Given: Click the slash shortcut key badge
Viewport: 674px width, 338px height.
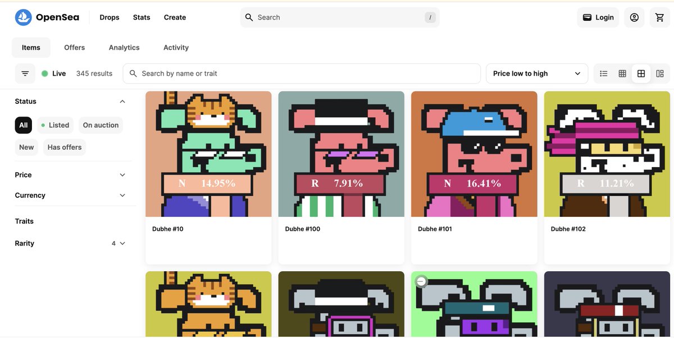Looking at the screenshot, I should coord(430,17).
